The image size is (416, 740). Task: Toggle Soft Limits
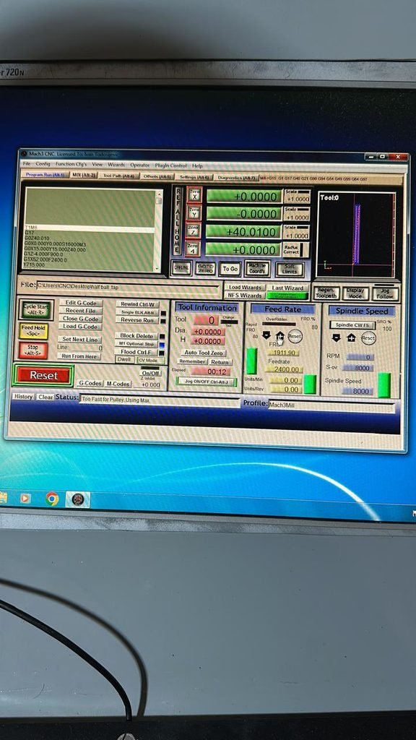click(289, 269)
